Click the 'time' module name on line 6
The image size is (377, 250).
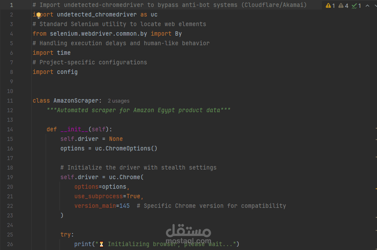click(64, 53)
